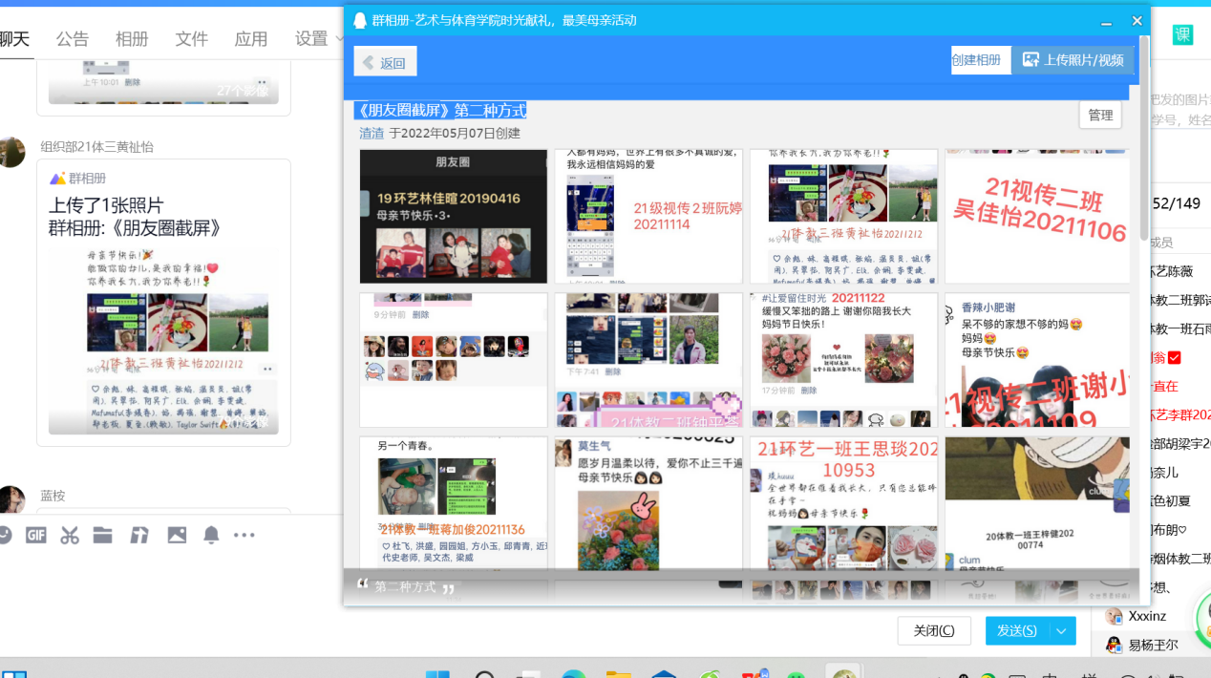
Task: Click Xxxinz member avatar
Action: pos(1114,616)
